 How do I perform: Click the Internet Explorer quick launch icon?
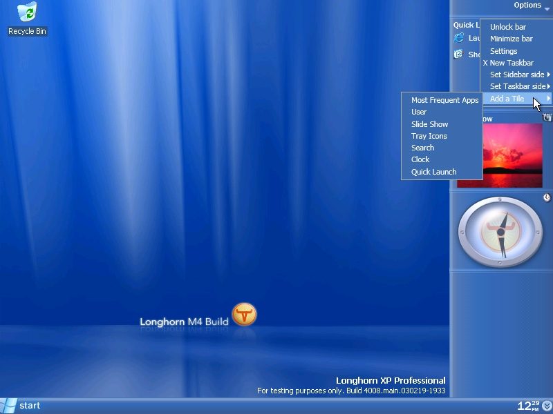point(459,38)
